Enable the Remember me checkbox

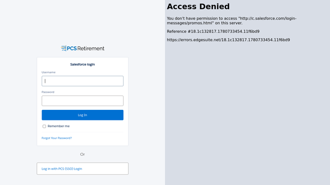click(44, 126)
